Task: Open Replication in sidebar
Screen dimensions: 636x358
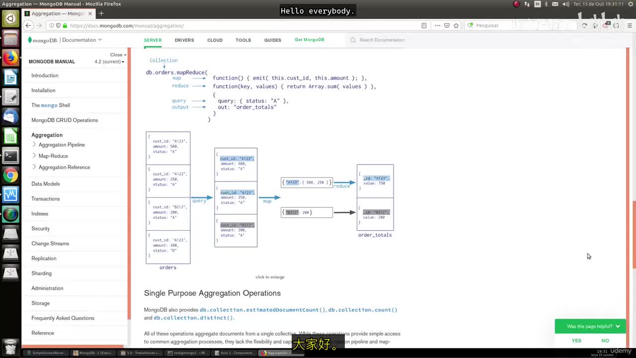Action: pos(44,259)
